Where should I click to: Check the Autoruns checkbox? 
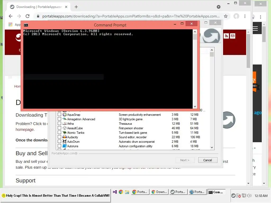59,146
